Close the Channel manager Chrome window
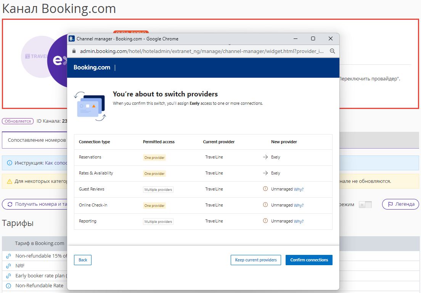The height and width of the screenshot is (293, 421). click(331, 38)
